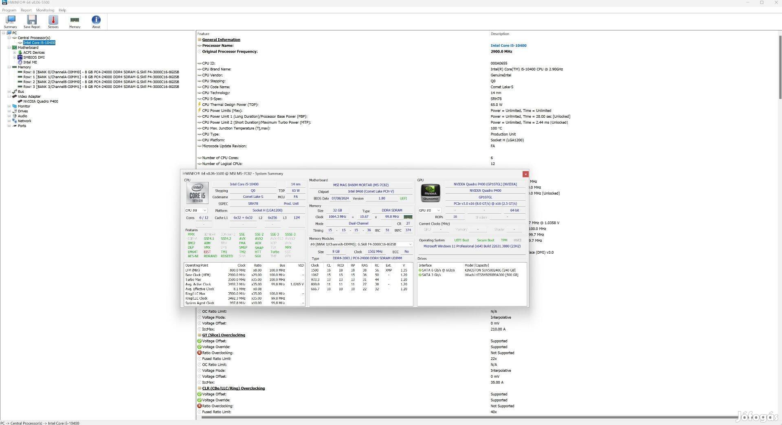Select memory Row: 1 BANK 1 tree item
The height and width of the screenshot is (425, 782).
click(101, 77)
